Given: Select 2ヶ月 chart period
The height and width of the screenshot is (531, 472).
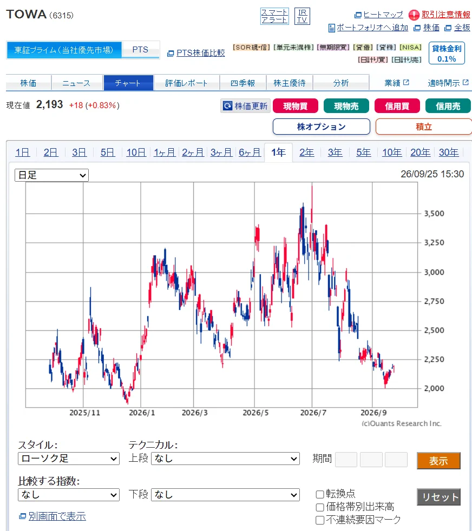Looking at the screenshot, I should 193,152.
